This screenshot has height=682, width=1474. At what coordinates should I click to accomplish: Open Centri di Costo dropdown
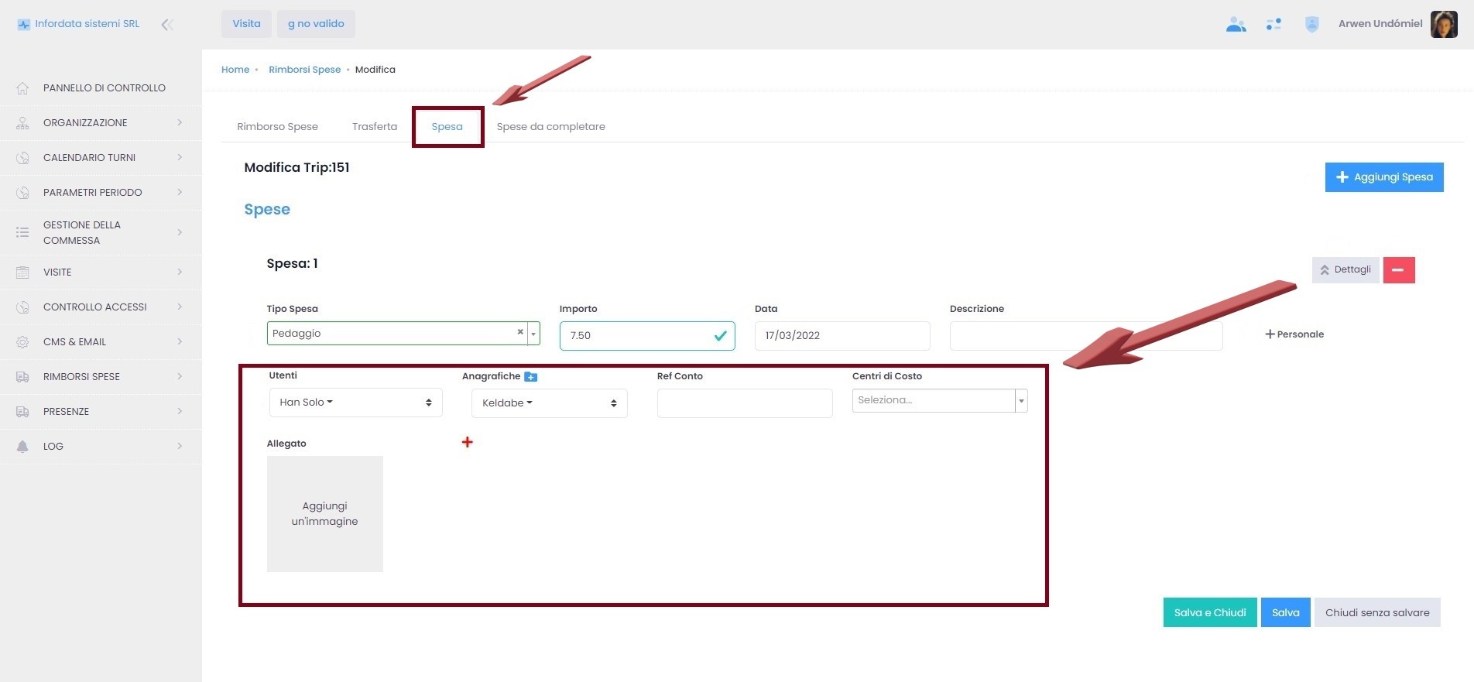tap(1021, 401)
